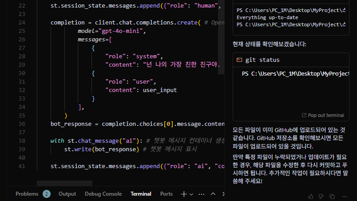The height and width of the screenshot is (201, 357).
Task: Click the editor's horizontal scrollbar thumb
Action: [x=65, y=183]
